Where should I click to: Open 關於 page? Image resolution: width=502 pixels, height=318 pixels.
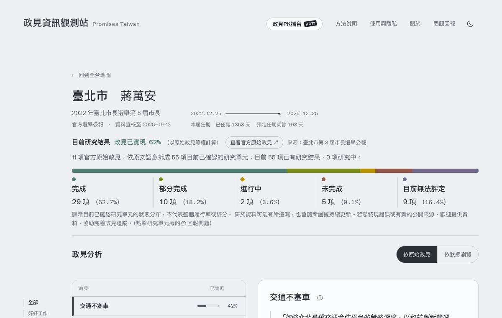click(415, 24)
